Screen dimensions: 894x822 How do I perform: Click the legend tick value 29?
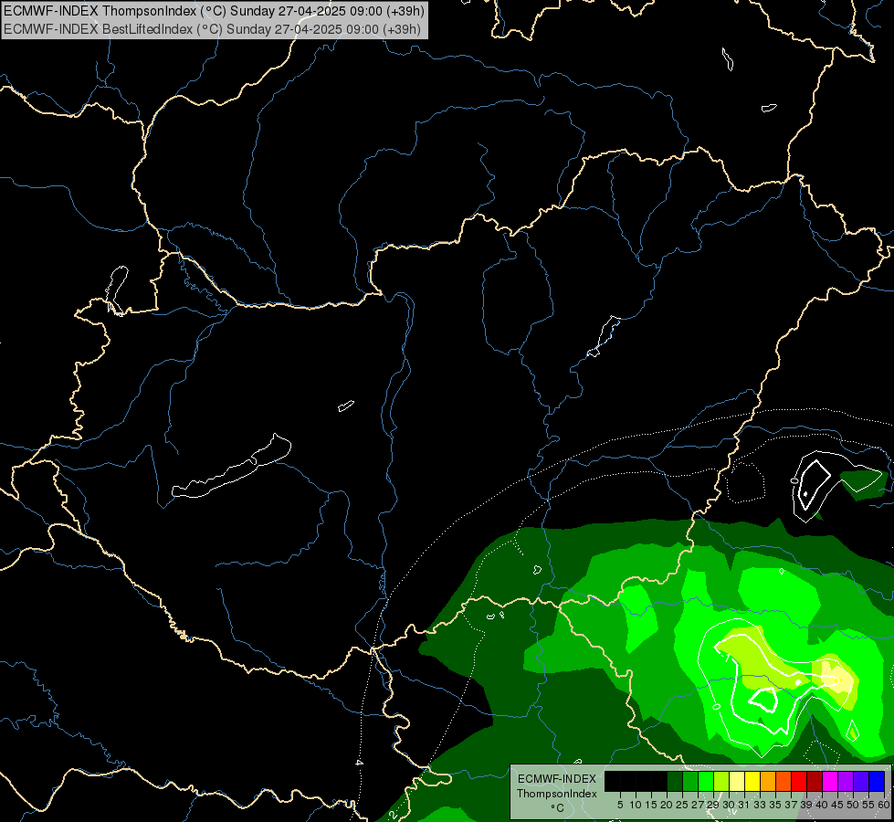click(x=713, y=805)
